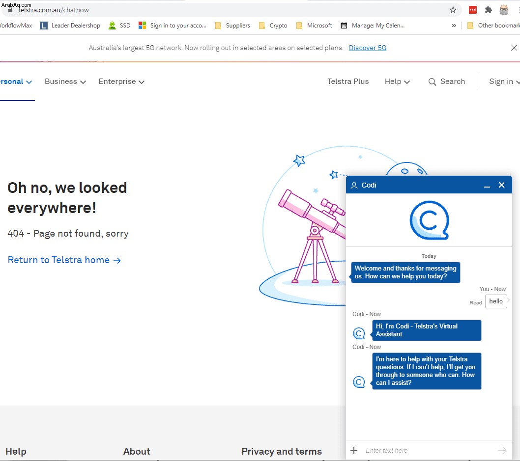
Task: Open the 'Sign in to your acco...' bookmark
Action: (x=173, y=26)
